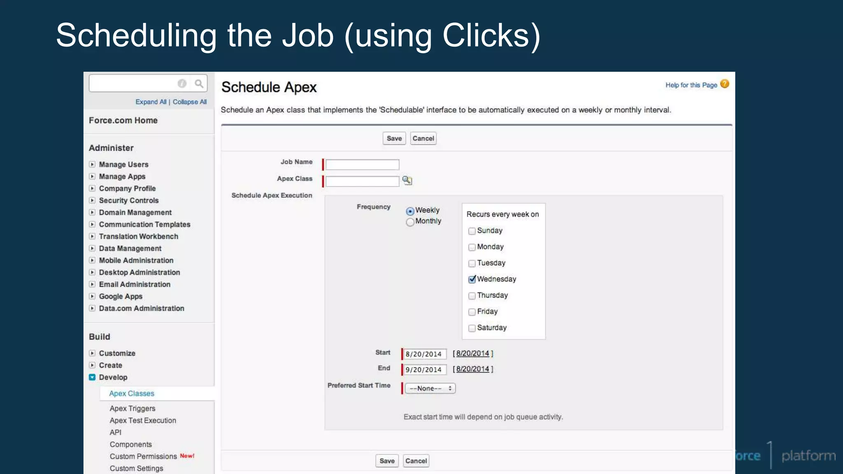Expand the Email Administration section

click(x=92, y=284)
